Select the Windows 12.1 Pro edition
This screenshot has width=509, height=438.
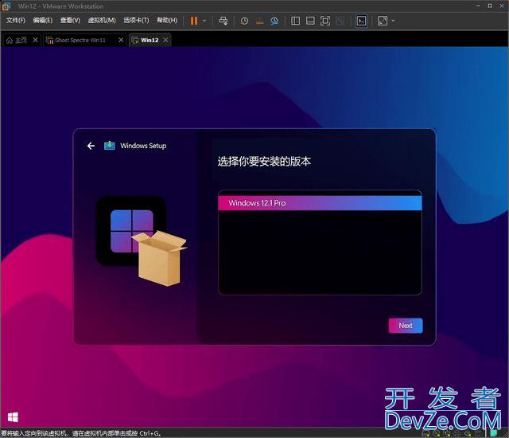[320, 203]
